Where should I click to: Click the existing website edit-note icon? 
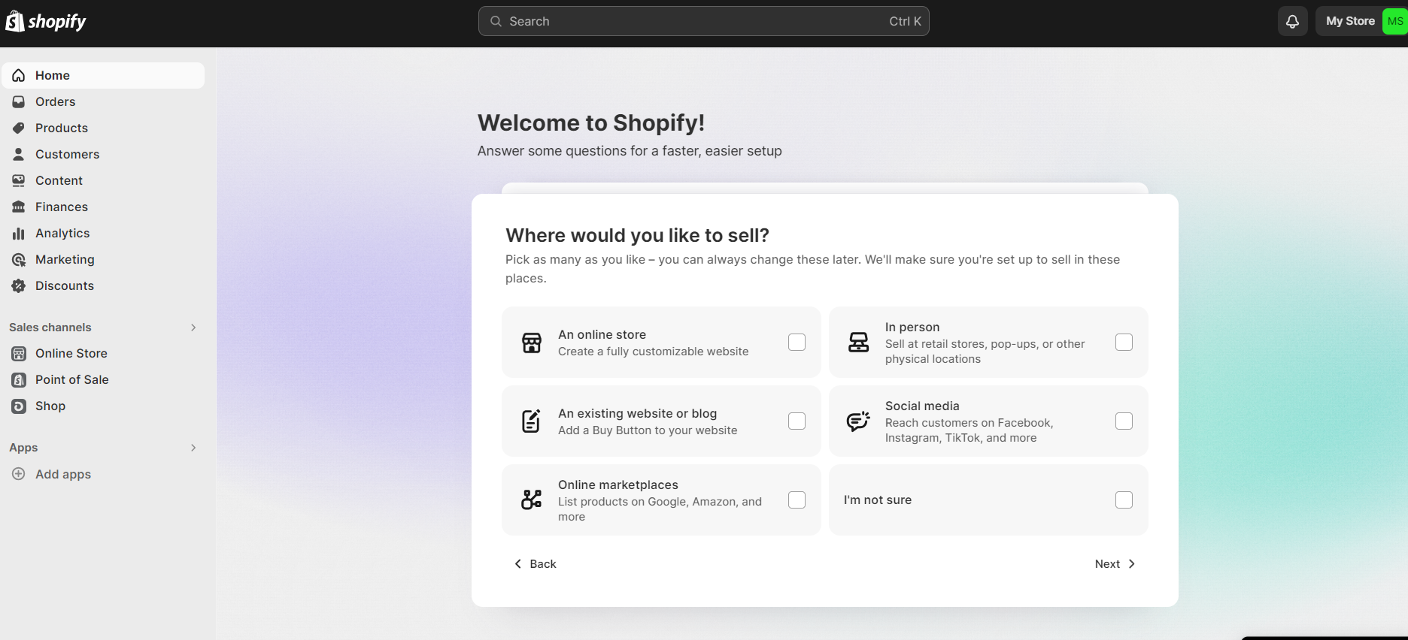coord(532,421)
